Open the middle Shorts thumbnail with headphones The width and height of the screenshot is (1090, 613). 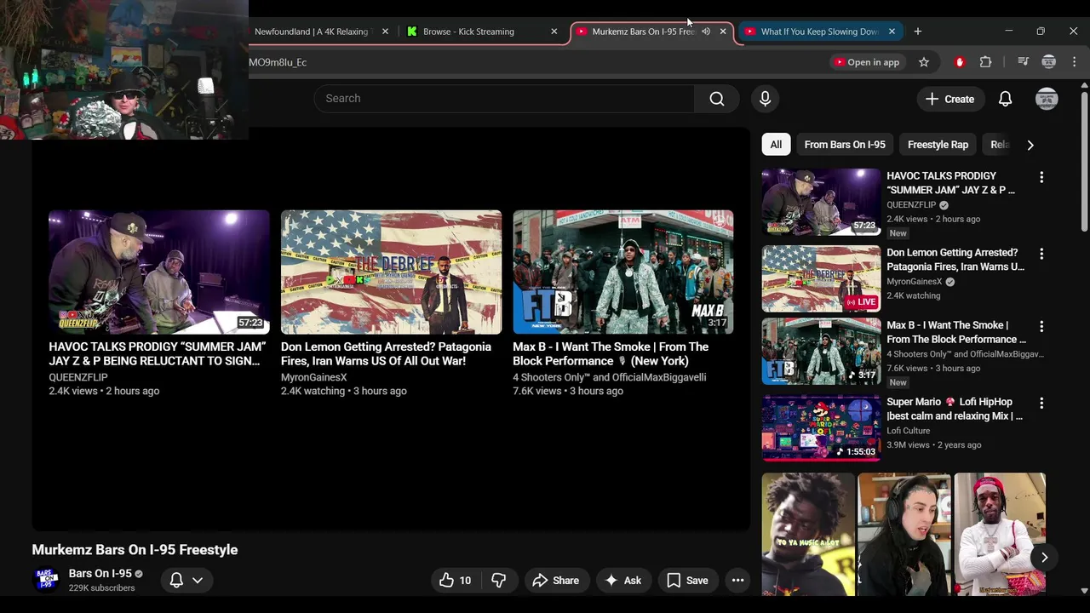[x=904, y=535]
